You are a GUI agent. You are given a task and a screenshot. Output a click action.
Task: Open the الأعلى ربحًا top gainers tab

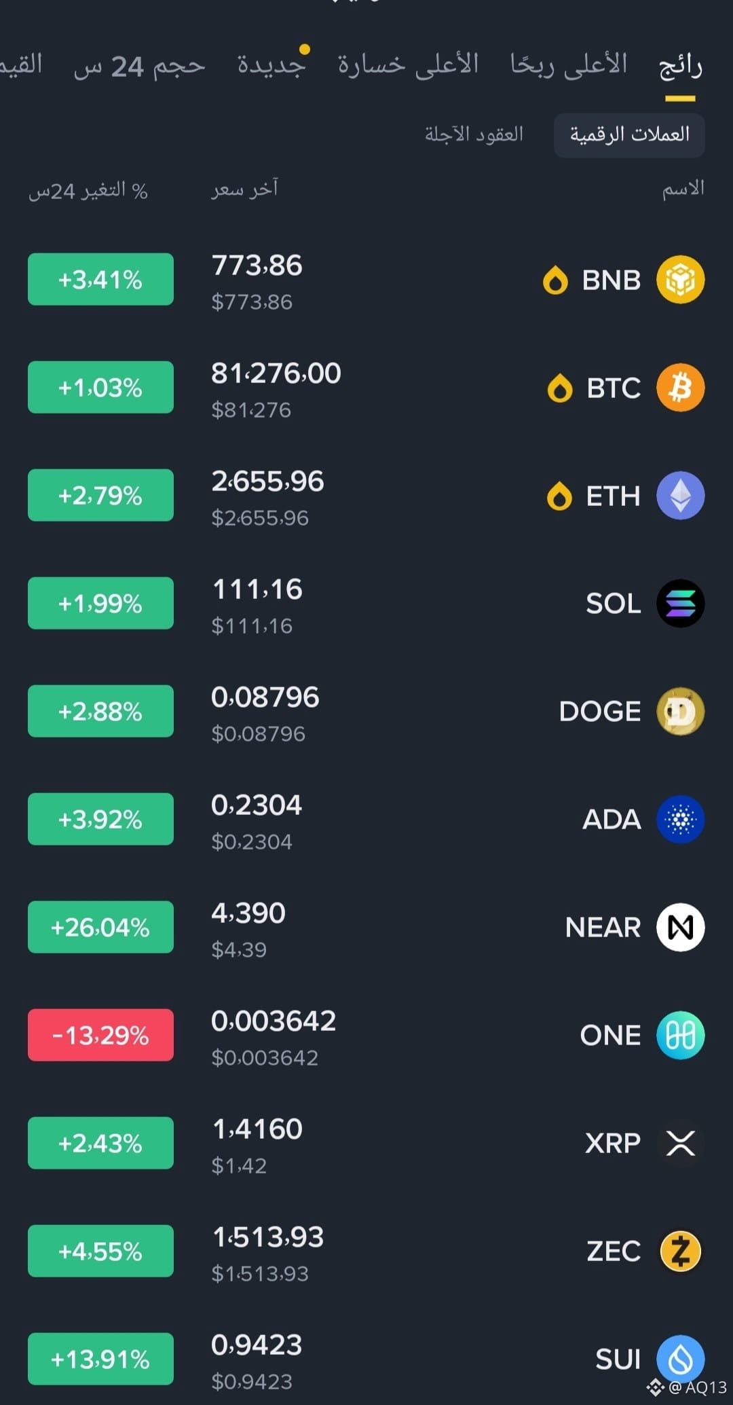click(x=569, y=65)
